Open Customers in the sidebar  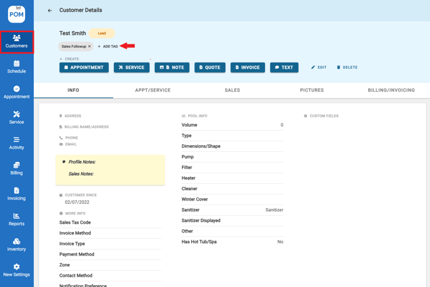17,41
